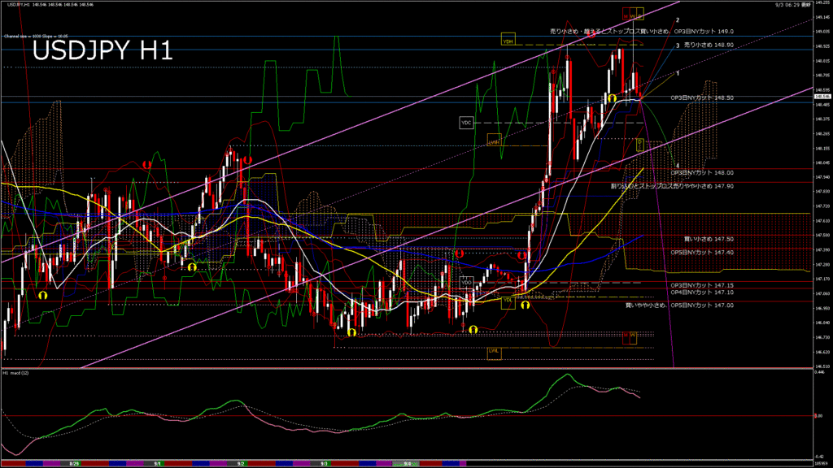Click the H1 macd (12) indicator label

click(x=18, y=374)
